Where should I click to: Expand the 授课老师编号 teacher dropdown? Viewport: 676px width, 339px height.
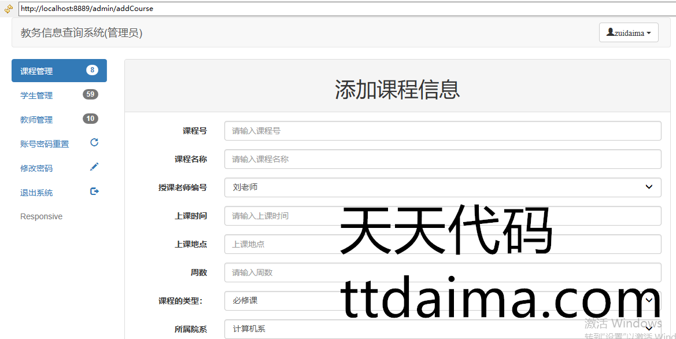click(442, 187)
